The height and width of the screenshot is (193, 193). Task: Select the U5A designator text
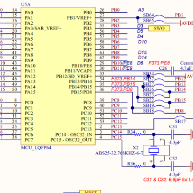point(25,5)
